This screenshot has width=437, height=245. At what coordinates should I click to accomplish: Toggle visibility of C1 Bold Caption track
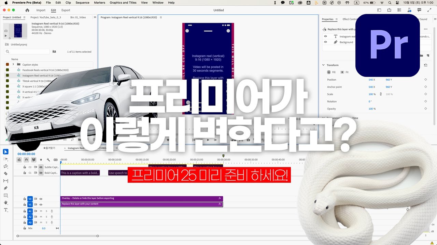[41, 173]
